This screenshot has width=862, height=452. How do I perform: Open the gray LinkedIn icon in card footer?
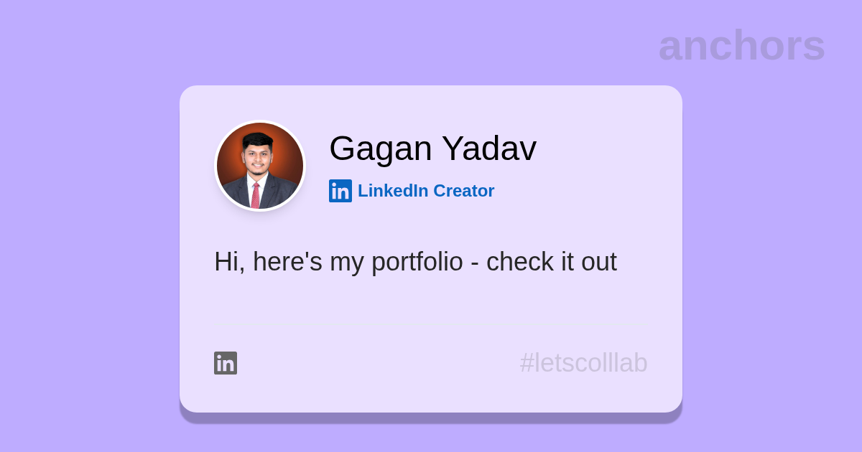coord(226,363)
